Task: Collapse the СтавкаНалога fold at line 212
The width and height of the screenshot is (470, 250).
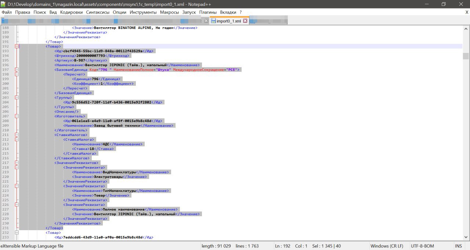Action: click(x=17, y=139)
